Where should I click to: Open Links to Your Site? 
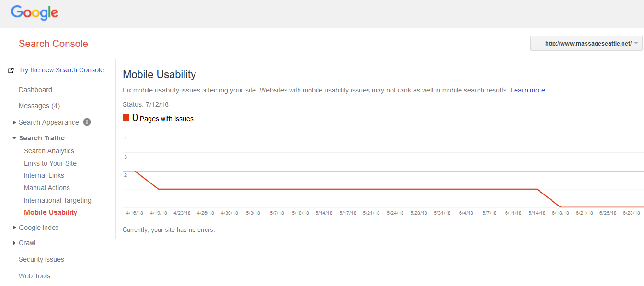[50, 163]
